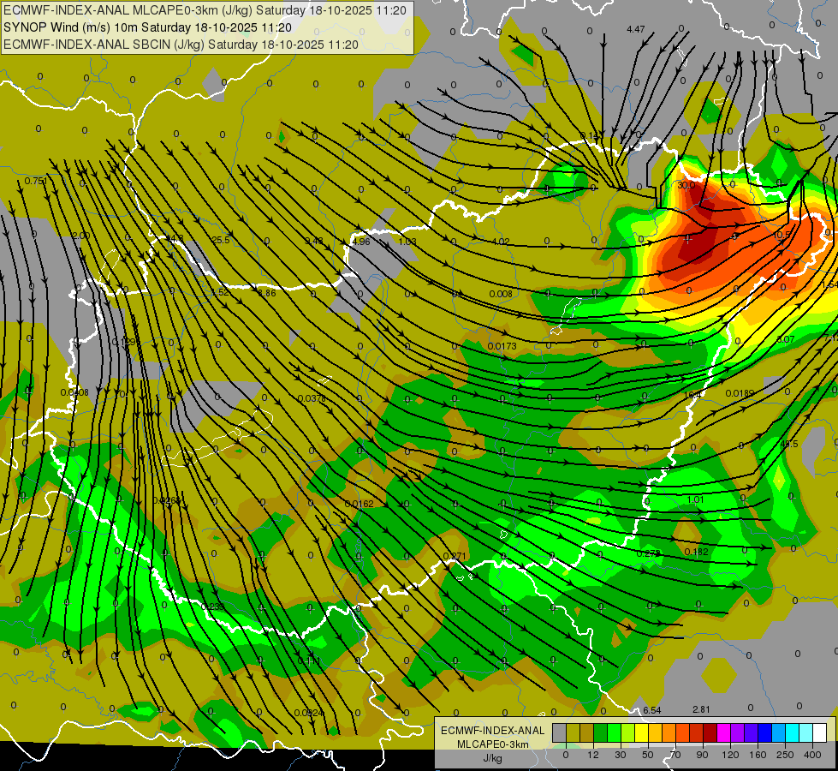Click the 1.01 value on the map
Image resolution: width=838 pixels, height=771 pixels.
tap(695, 499)
